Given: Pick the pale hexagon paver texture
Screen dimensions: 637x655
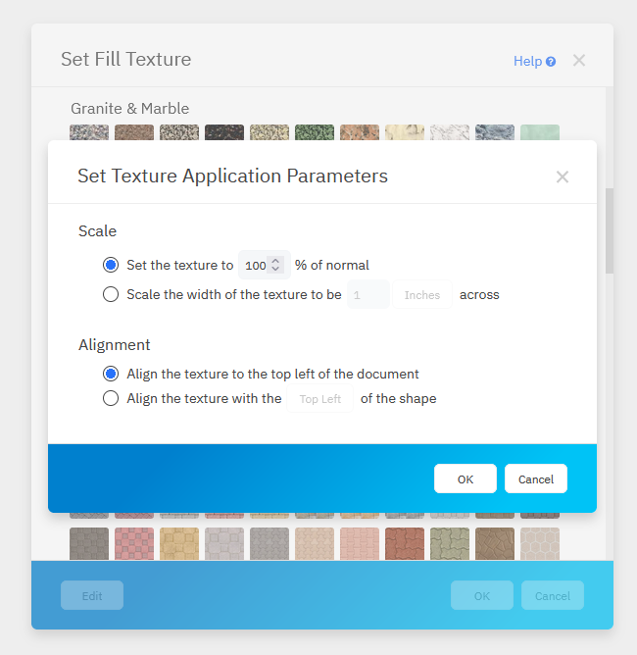Looking at the screenshot, I should point(539,543).
